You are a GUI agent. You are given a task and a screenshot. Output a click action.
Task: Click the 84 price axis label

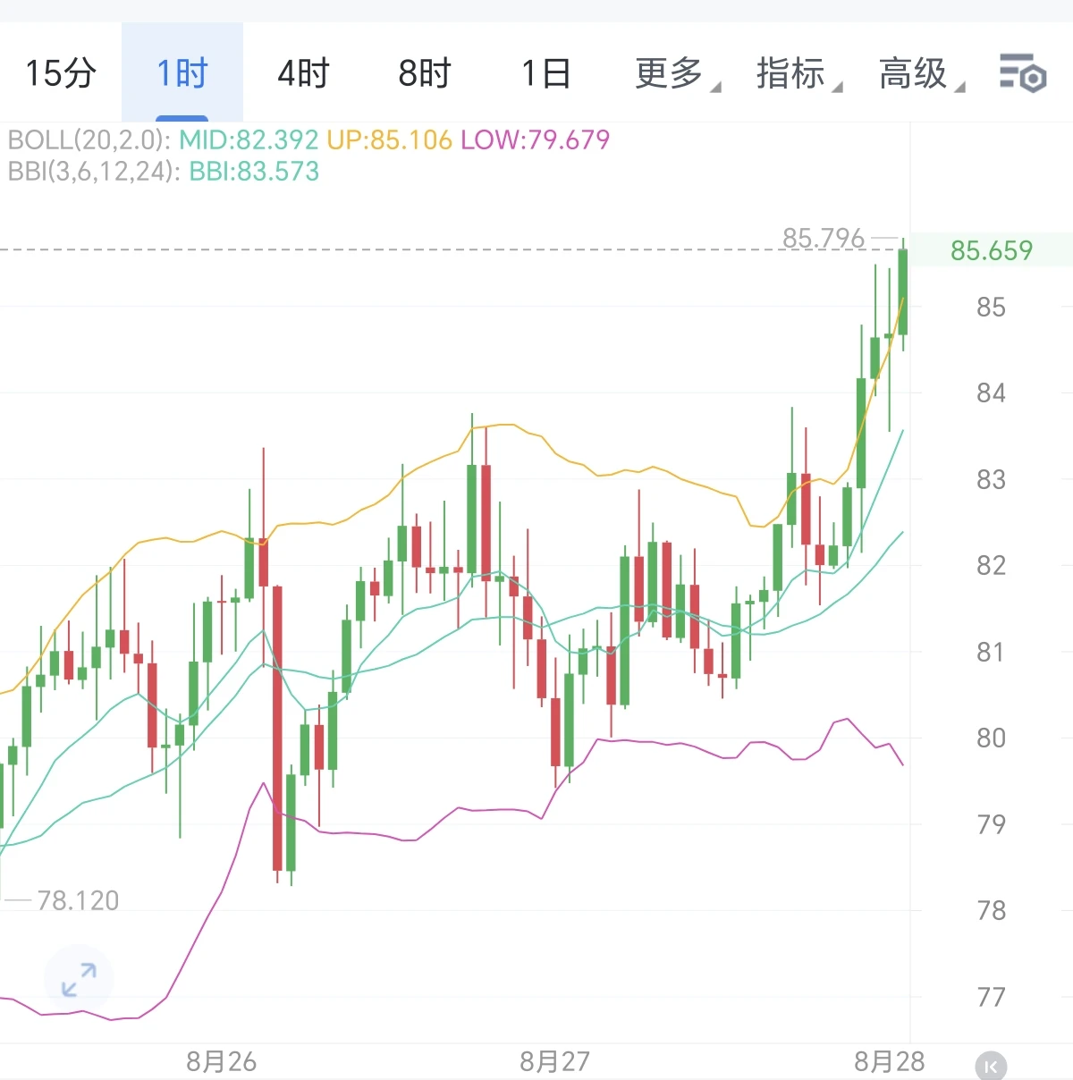(x=991, y=393)
